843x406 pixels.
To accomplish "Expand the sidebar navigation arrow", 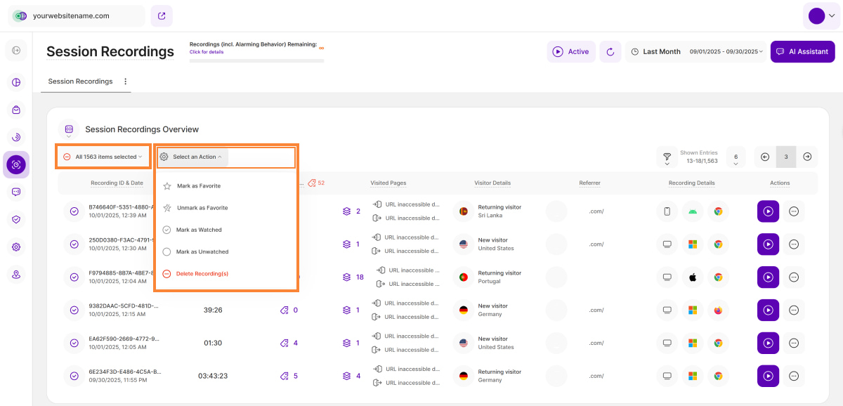I will click(16, 50).
